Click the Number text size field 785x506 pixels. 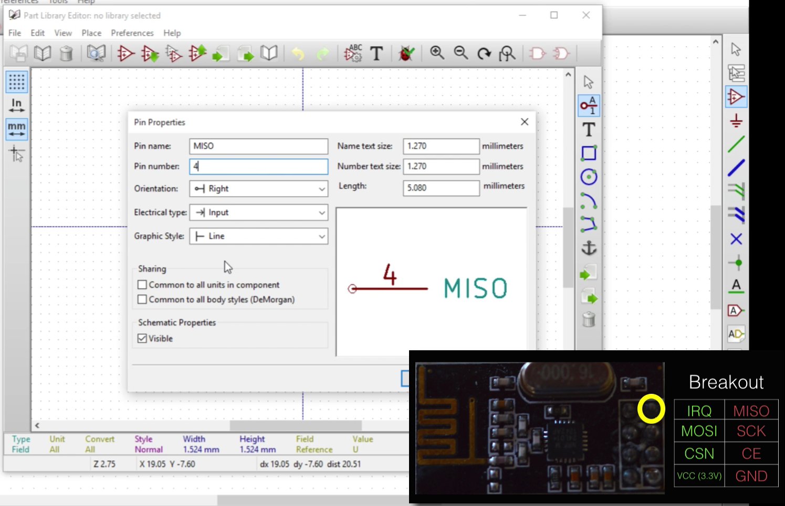(x=441, y=166)
